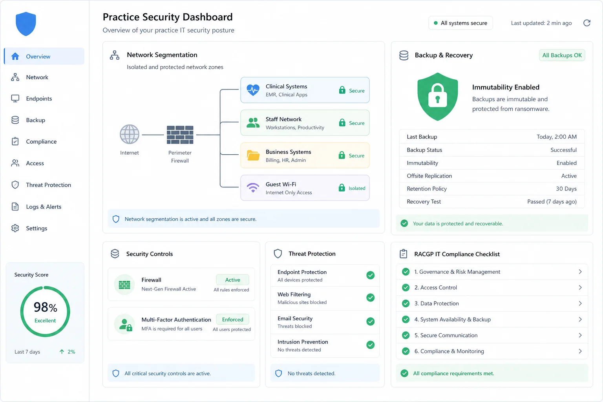Click checkmark for Compliance & Monitoring
The height and width of the screenshot is (402, 603).
(406, 351)
